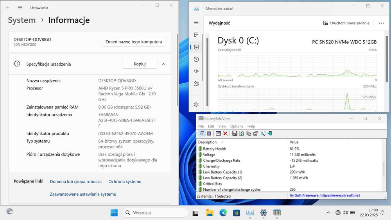
Task: Refresh battery data with green arrows icon
Action: click(x=242, y=134)
